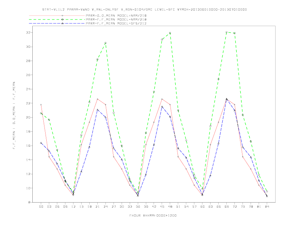Viewport: 291px width, 225px height.
Task: Click x-axis forecast hour label 09
Action: [65, 207]
